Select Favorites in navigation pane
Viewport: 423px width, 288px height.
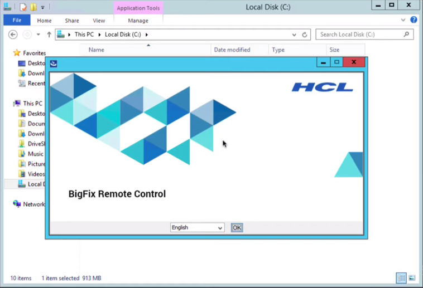pos(34,53)
